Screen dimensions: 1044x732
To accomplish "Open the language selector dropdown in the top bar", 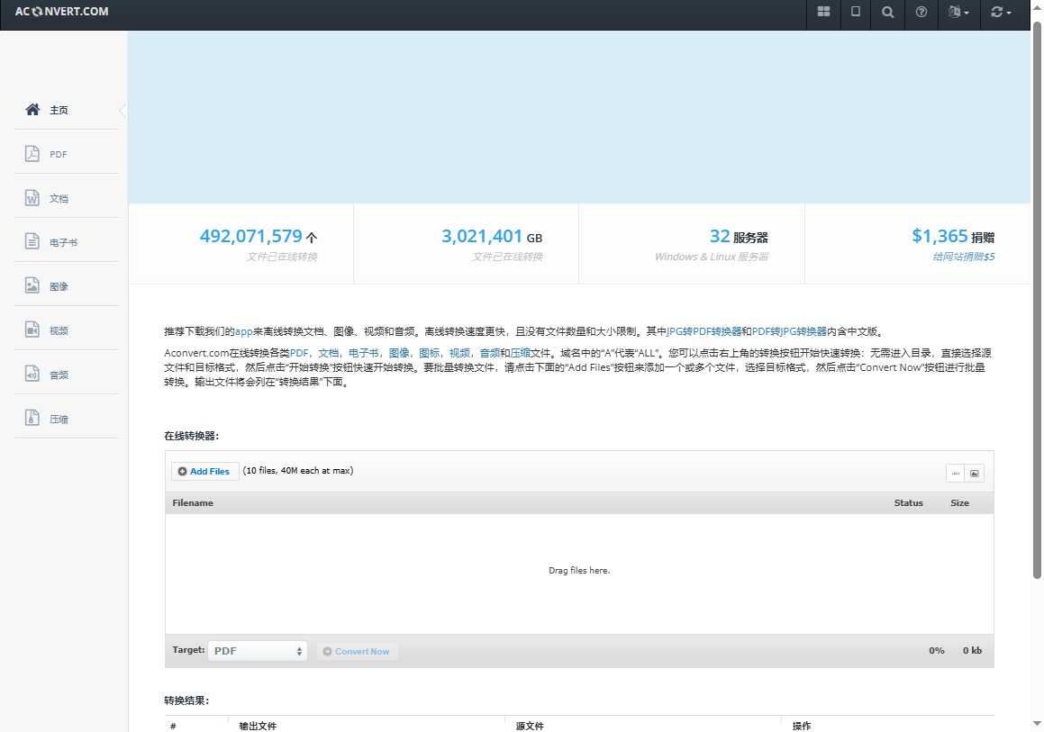I will point(958,12).
